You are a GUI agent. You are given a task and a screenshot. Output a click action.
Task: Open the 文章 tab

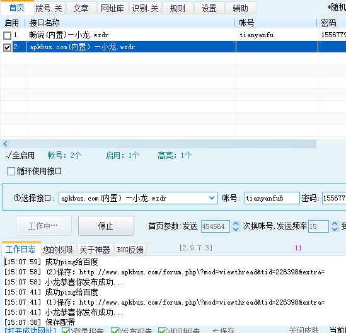coord(81,8)
